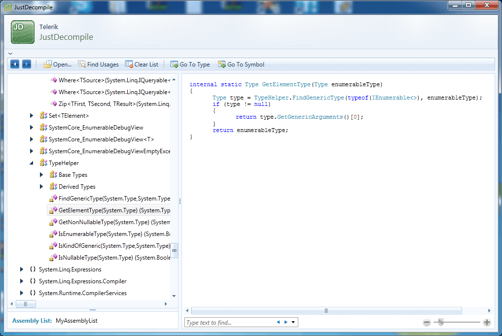Click the FindGenericType method icon
Viewport: 502px width, 336px height.
coord(53,199)
